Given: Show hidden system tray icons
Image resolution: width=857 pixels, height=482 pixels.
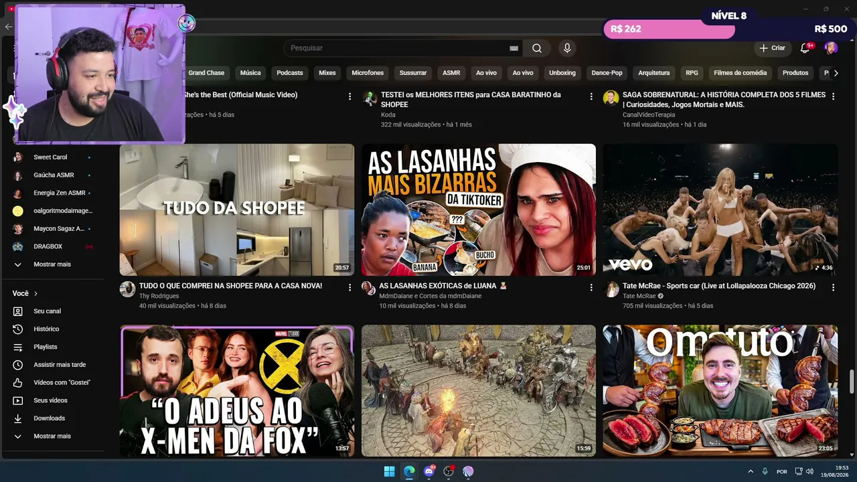Looking at the screenshot, I should pyautogui.click(x=751, y=471).
